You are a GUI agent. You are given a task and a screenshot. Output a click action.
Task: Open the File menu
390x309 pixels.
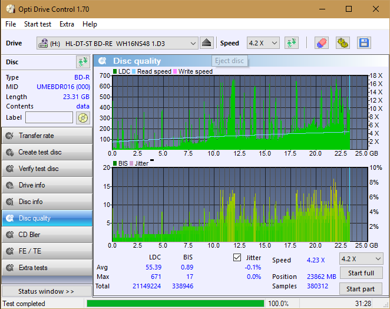tap(11, 24)
